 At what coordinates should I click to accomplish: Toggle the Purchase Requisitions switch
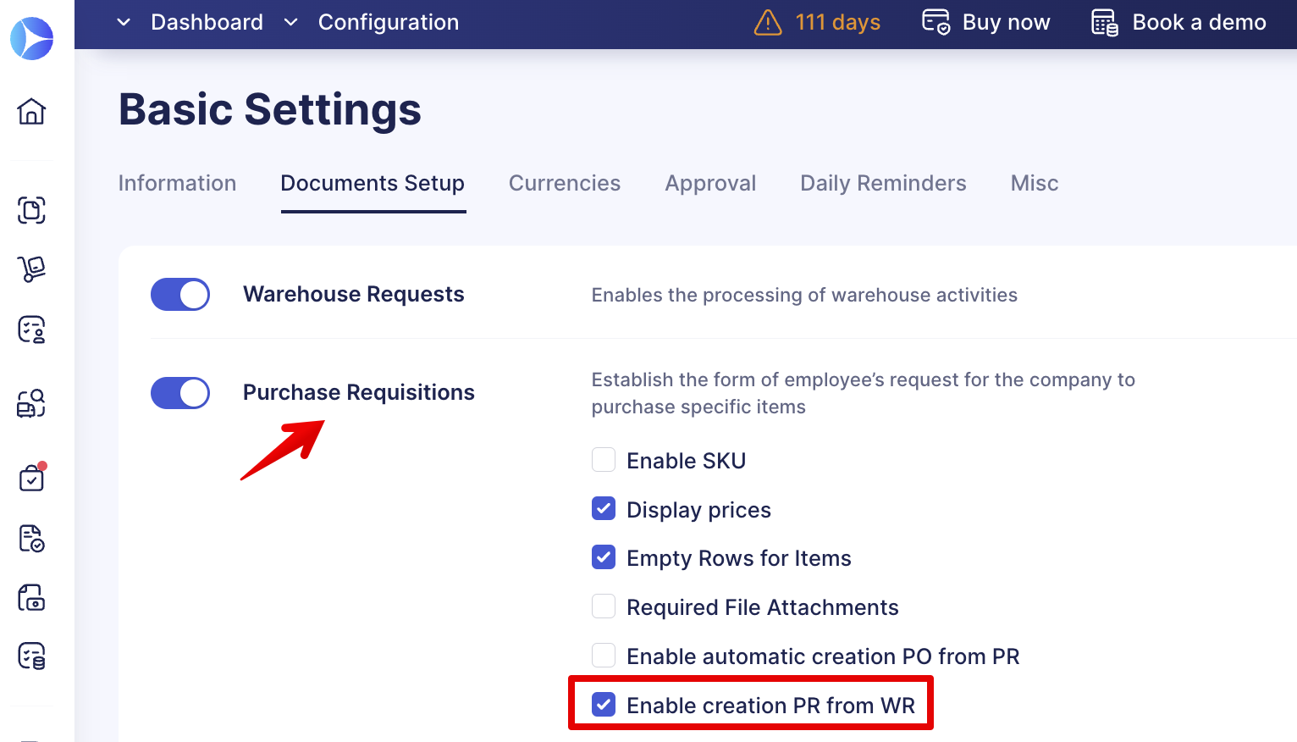coord(180,393)
